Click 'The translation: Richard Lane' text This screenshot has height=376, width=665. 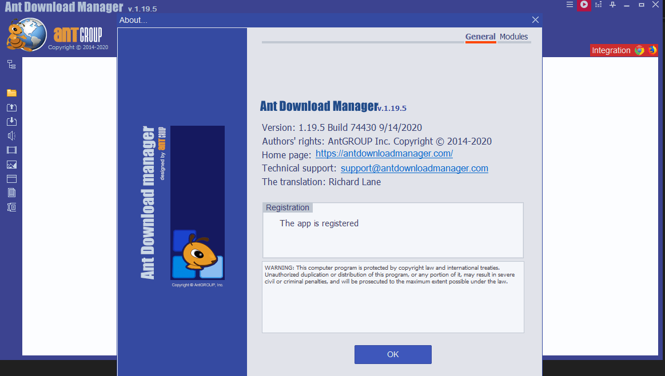[x=321, y=182]
